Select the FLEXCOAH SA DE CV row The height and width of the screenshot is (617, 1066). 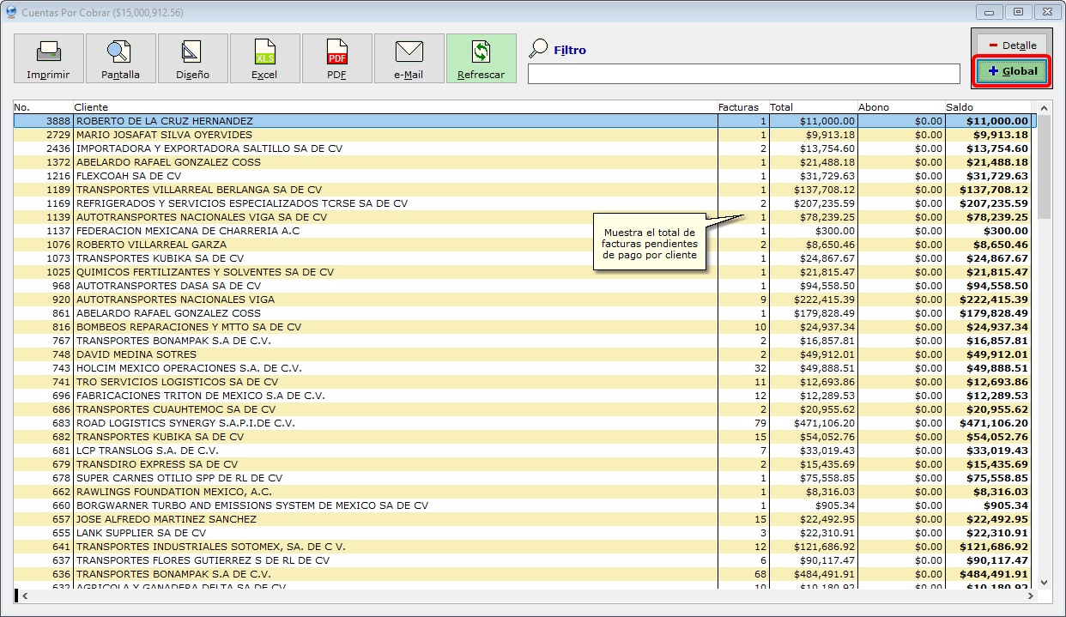click(x=129, y=176)
